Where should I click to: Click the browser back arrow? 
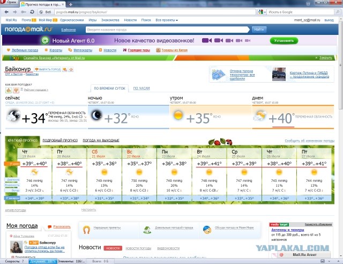[5, 11]
